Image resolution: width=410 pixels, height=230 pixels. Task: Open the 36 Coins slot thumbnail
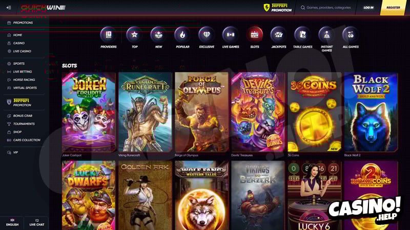coord(315,112)
